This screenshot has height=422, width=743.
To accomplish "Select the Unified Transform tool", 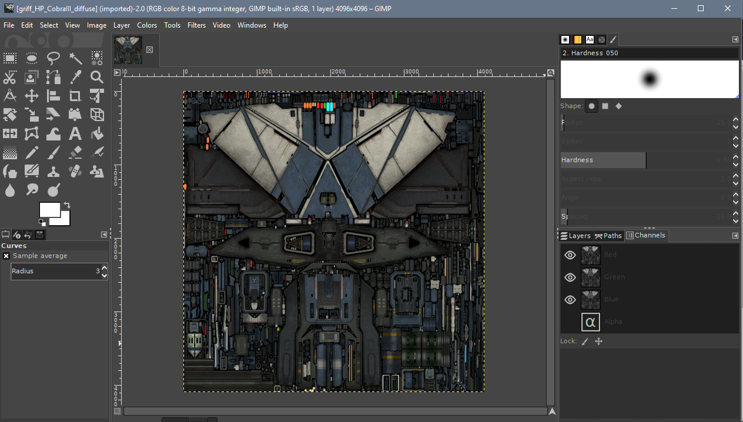I will click(97, 96).
